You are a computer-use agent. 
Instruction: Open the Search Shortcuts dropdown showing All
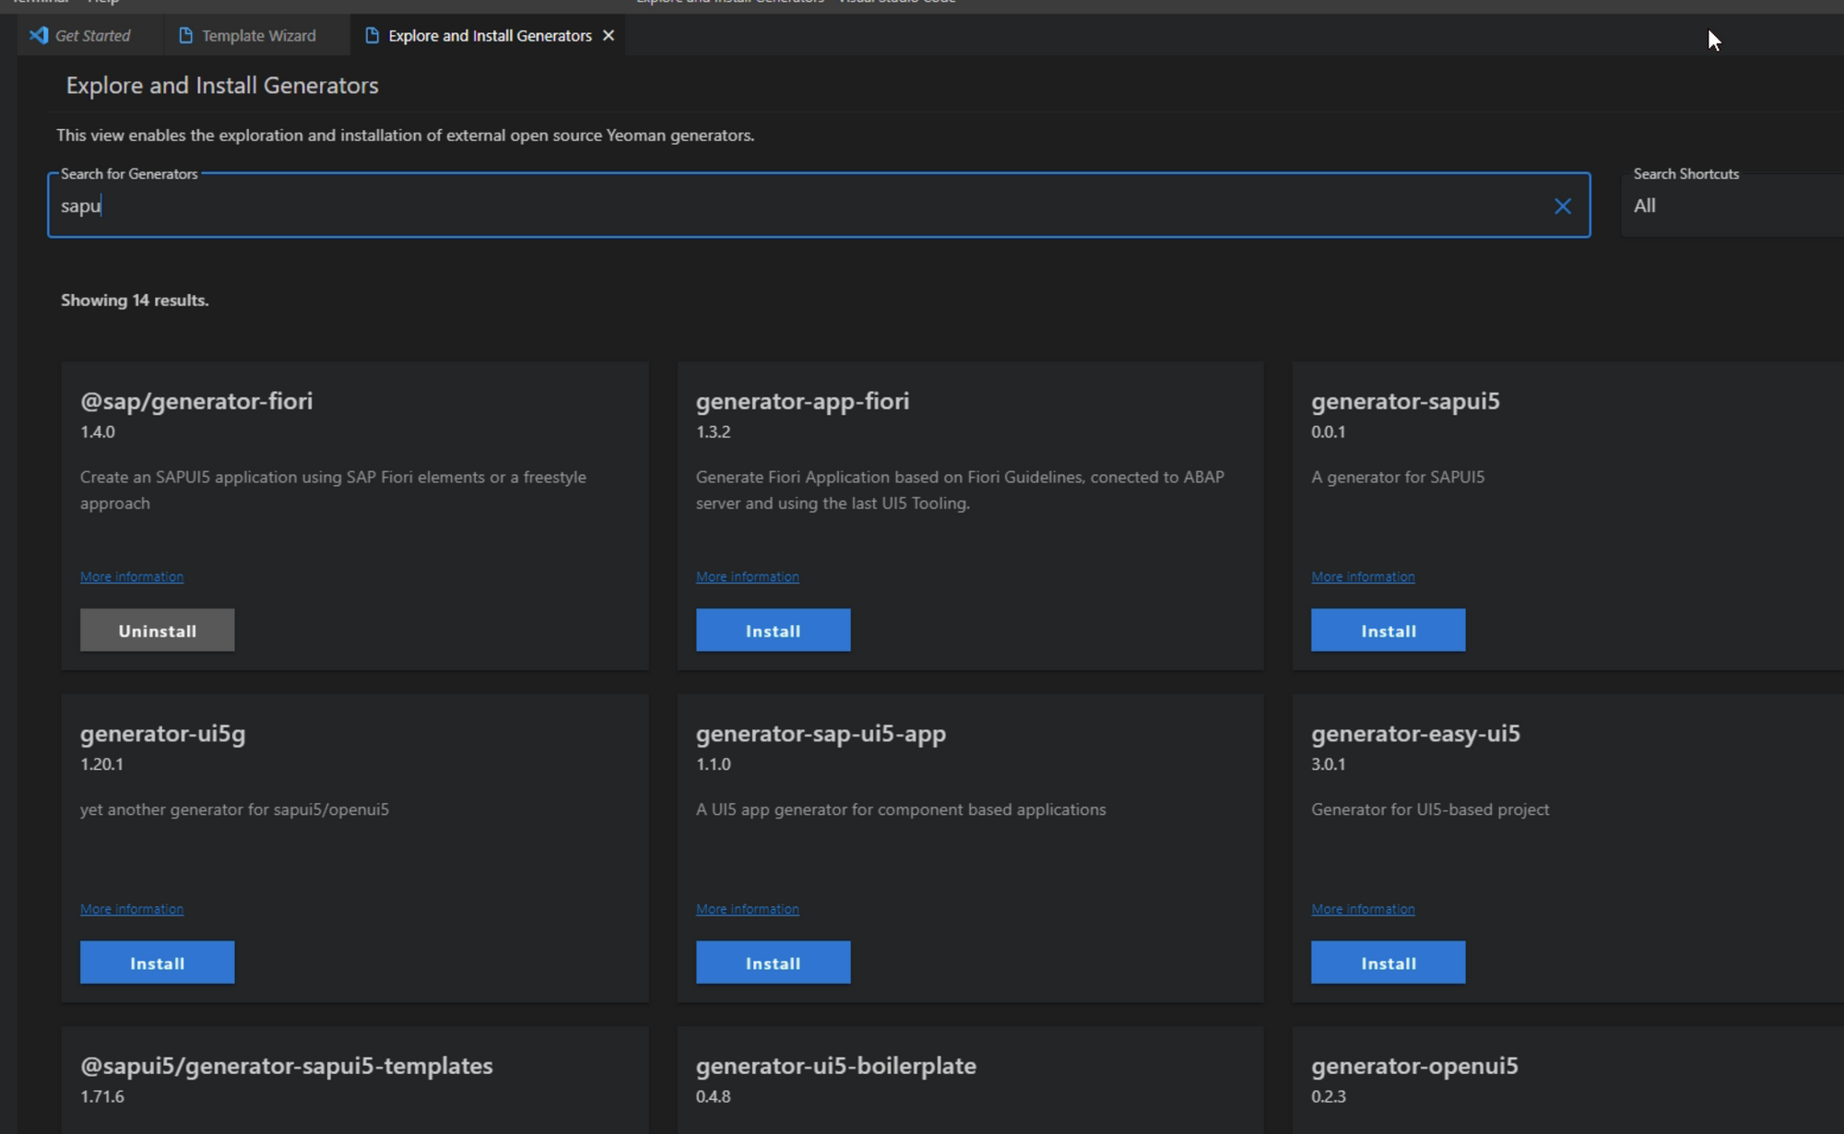(x=1733, y=206)
